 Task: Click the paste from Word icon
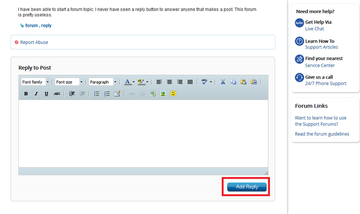click(x=254, y=82)
